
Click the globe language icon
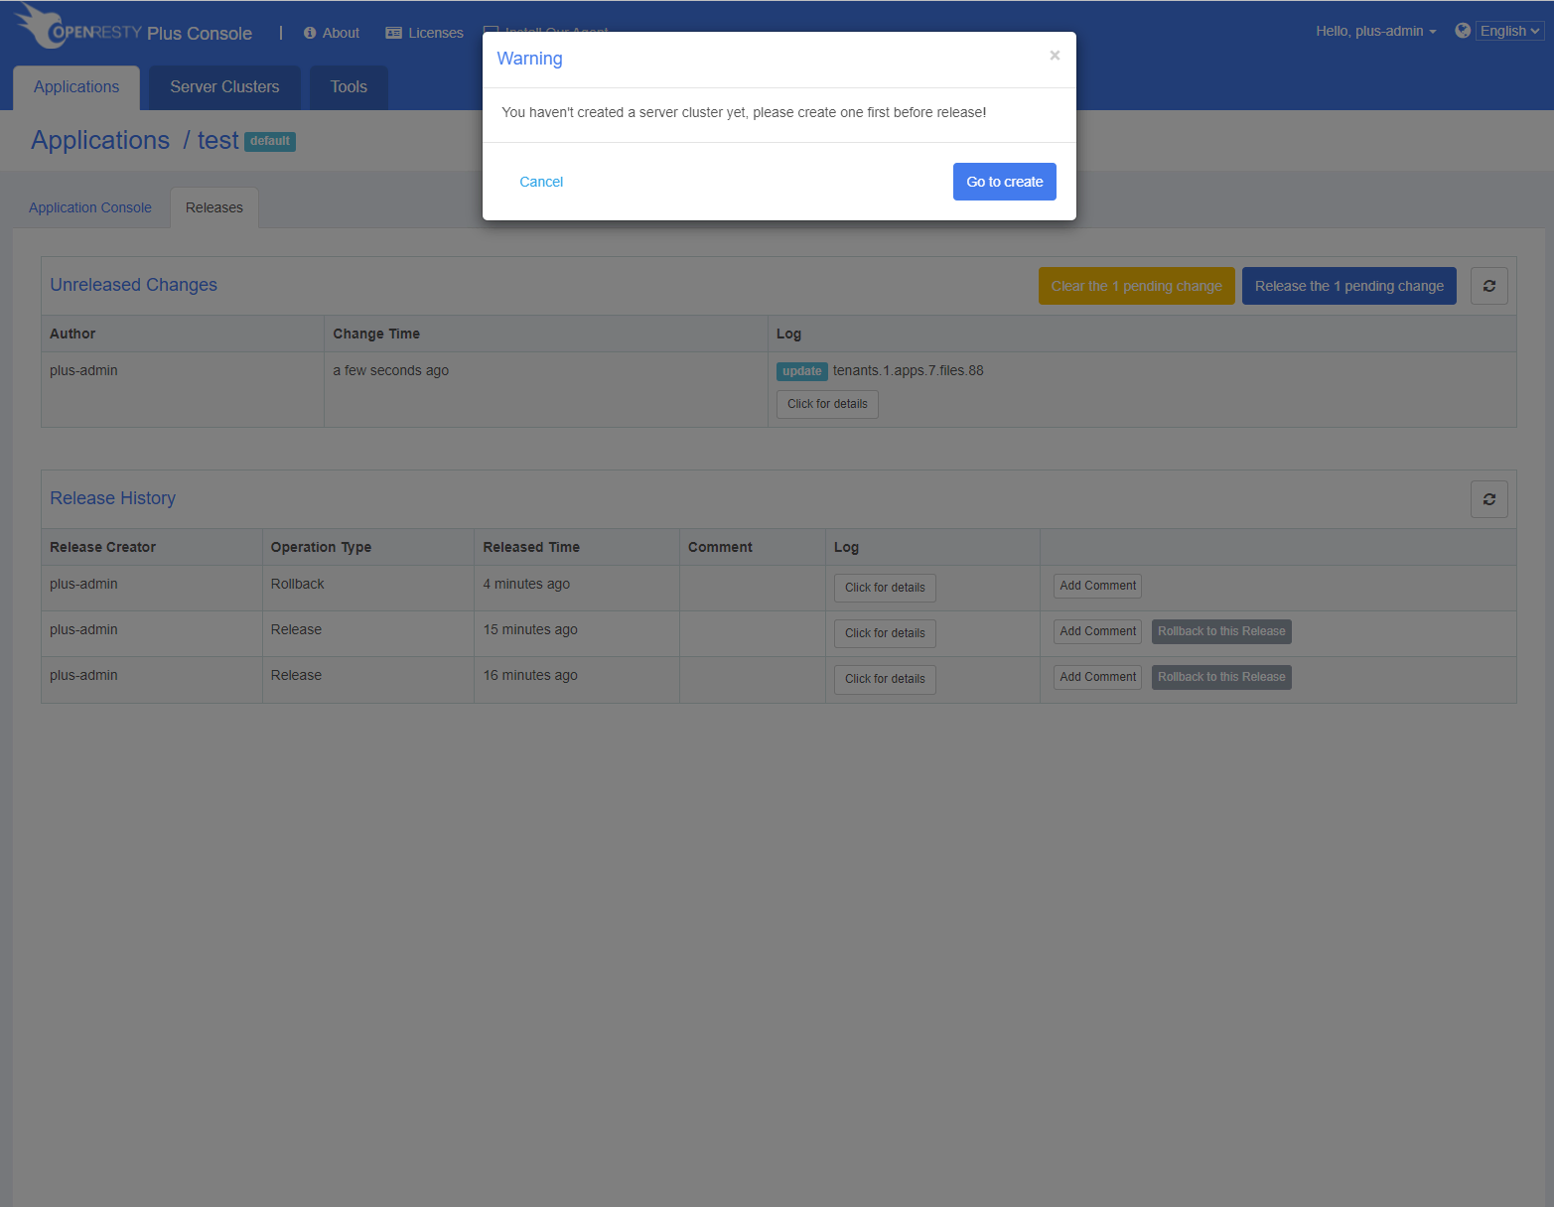(x=1462, y=31)
